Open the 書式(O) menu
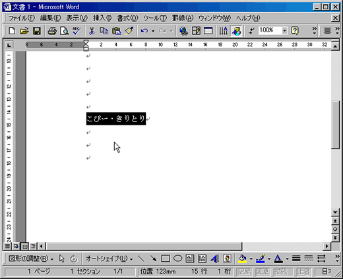Screen dimensions: 343x279 tap(127, 18)
